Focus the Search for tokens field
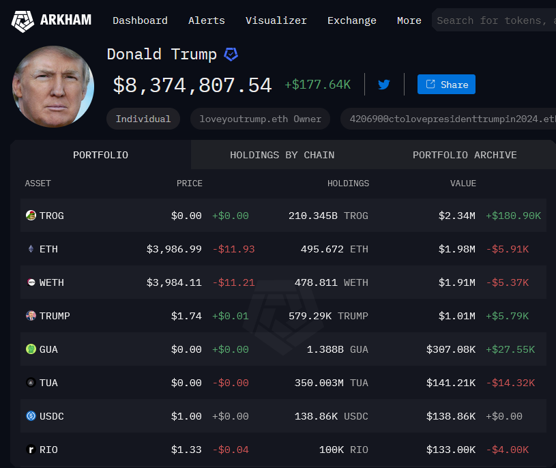This screenshot has width=556, height=468. pos(494,20)
